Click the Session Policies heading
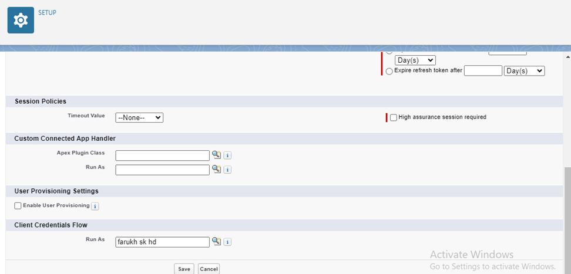 [41, 101]
